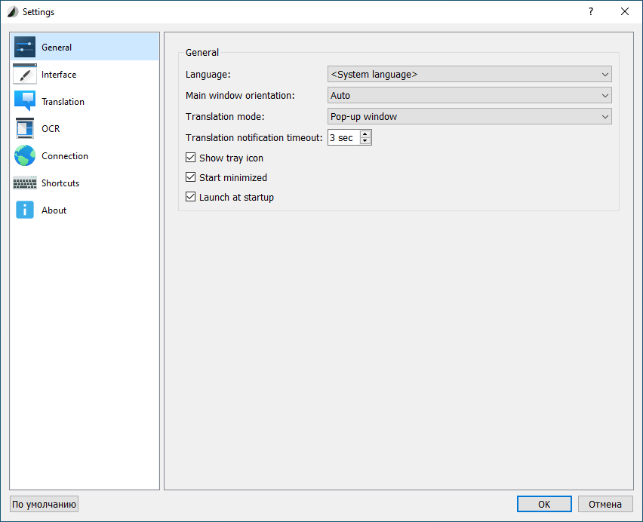
Task: Click the Shortcuts keyboard icon
Action: click(x=25, y=183)
